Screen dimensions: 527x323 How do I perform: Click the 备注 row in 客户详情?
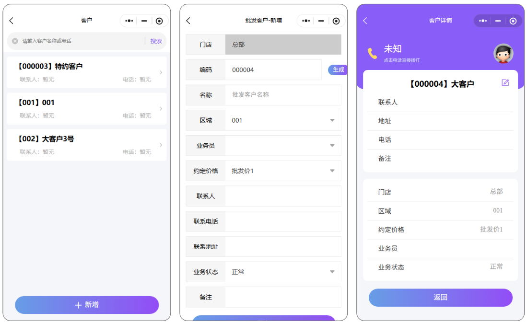441,159
